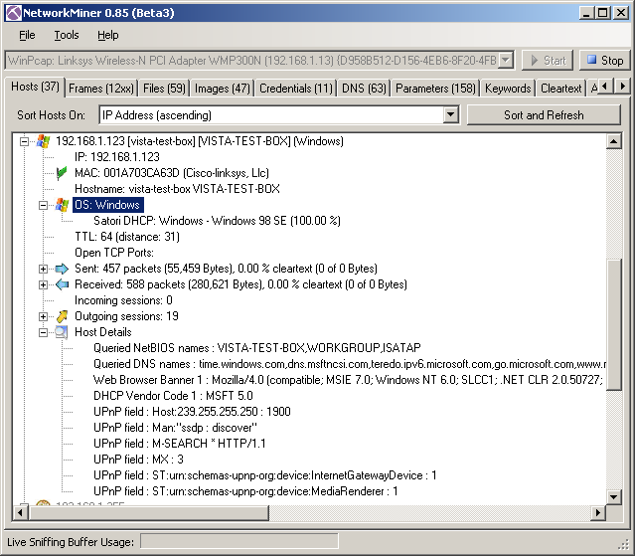635x556 pixels.
Task: Click the vertical scrollbar down arrow
Action: [613, 496]
